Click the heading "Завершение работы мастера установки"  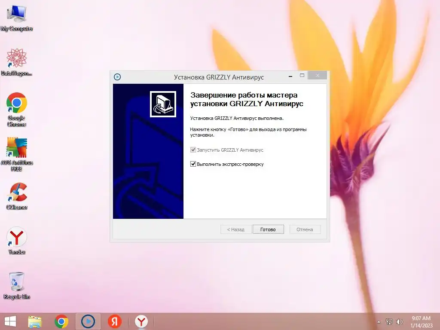tap(247, 99)
